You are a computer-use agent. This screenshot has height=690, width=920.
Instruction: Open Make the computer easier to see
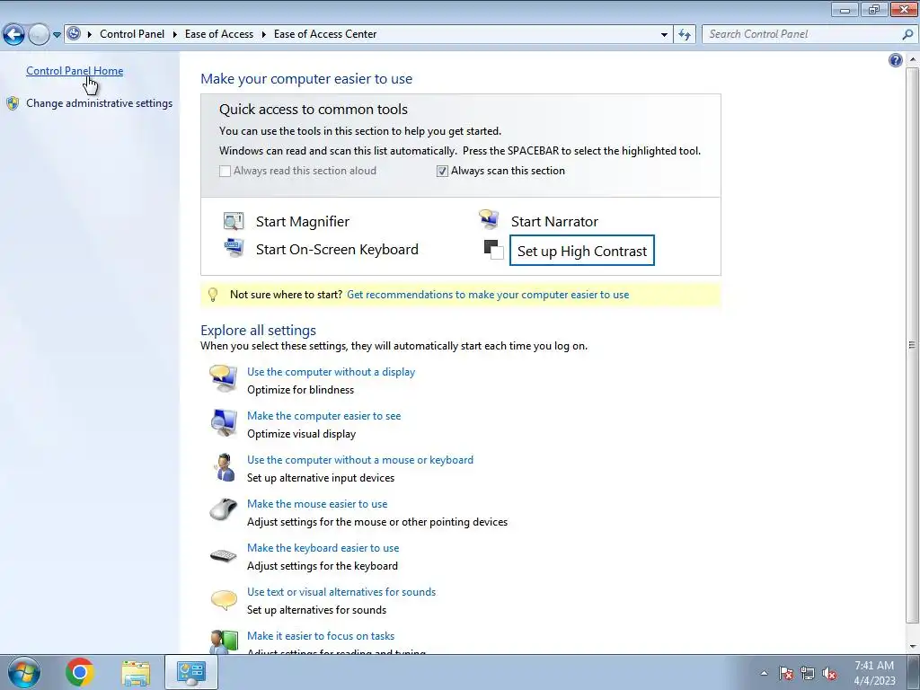(x=323, y=416)
